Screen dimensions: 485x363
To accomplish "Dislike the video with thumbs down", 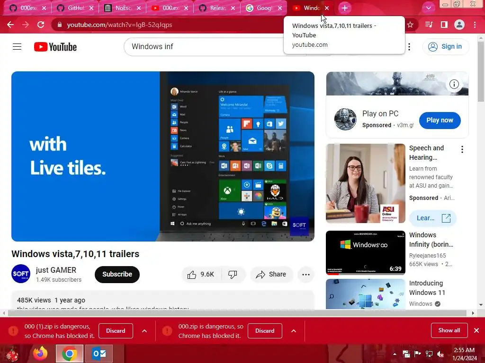I will coord(233,275).
